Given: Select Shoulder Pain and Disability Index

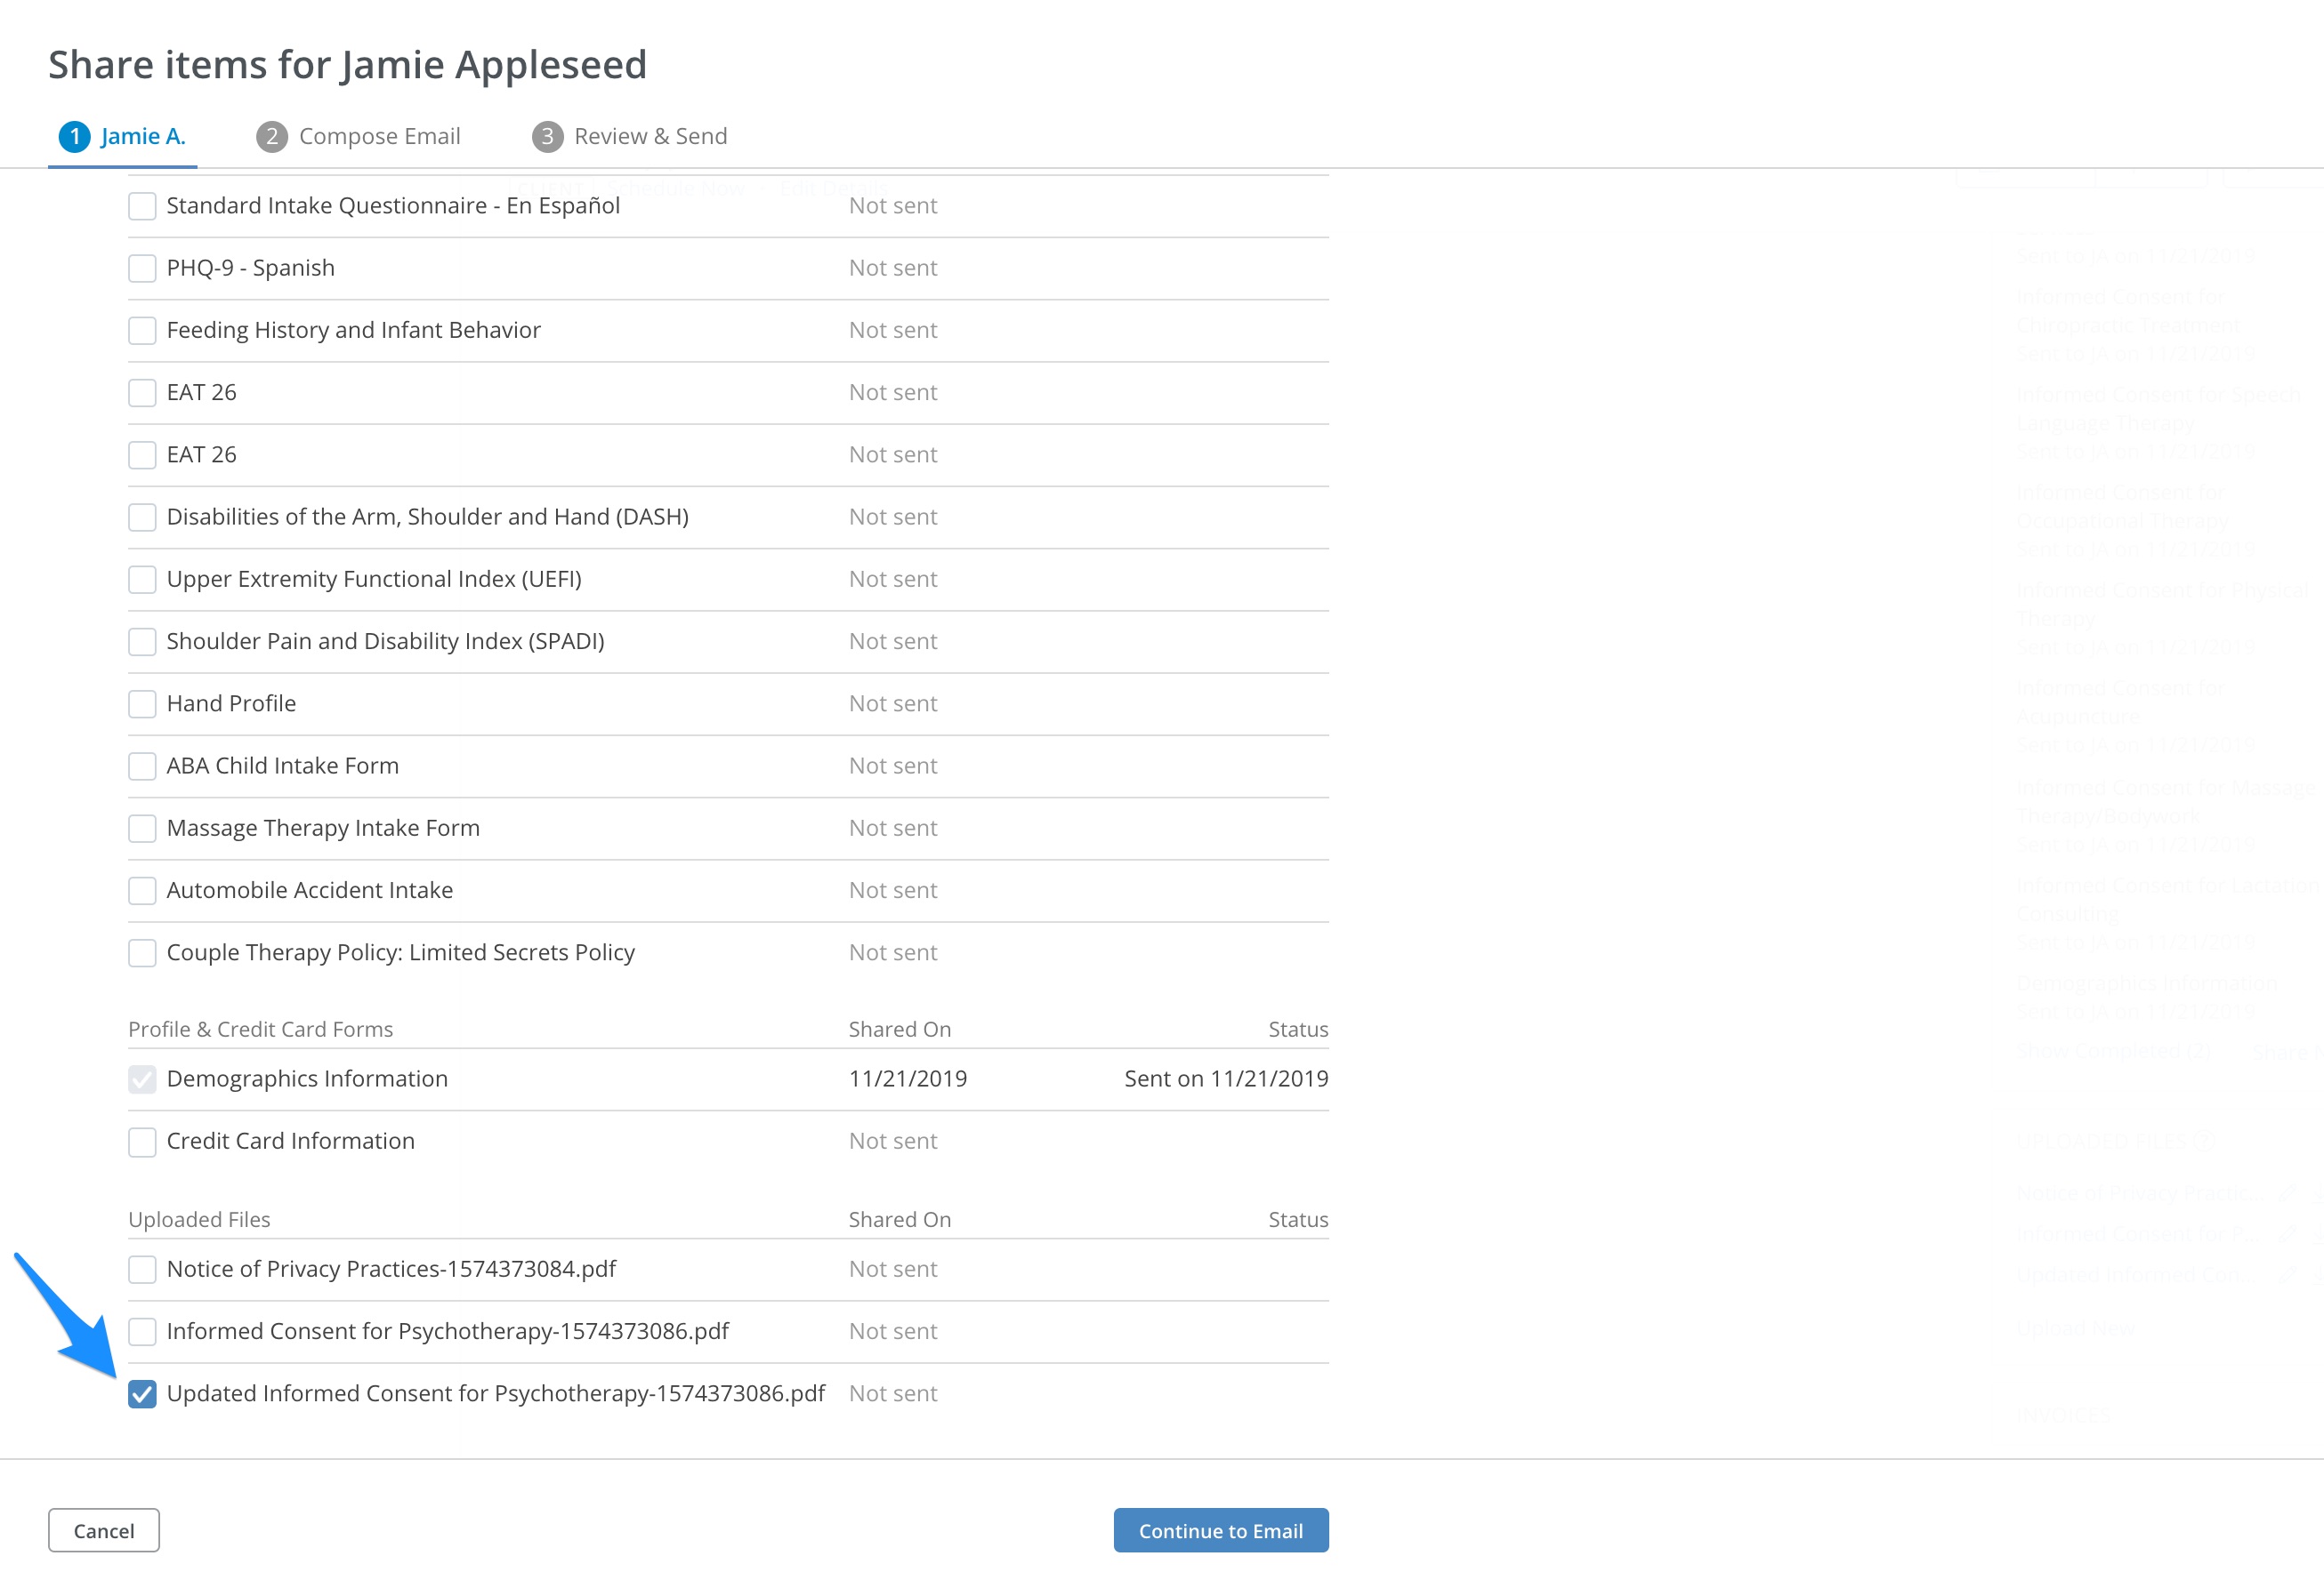Looking at the screenshot, I should click(x=142, y=642).
